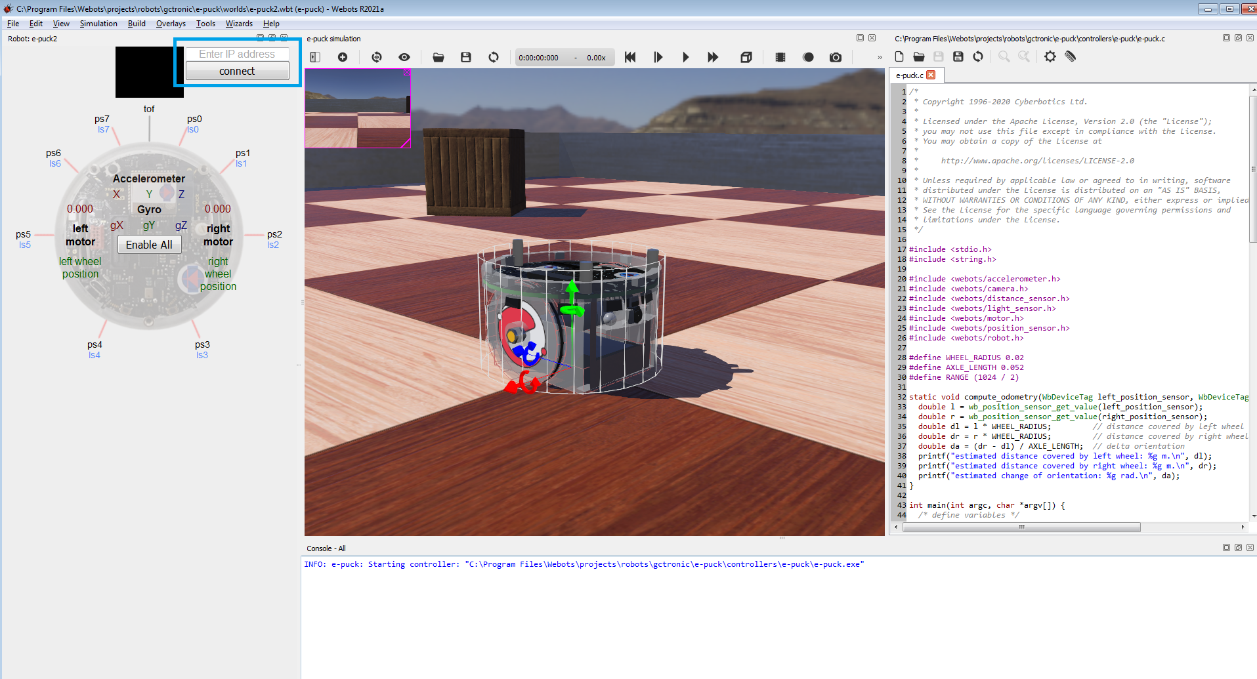Toggle the scene tree side panel

click(315, 58)
